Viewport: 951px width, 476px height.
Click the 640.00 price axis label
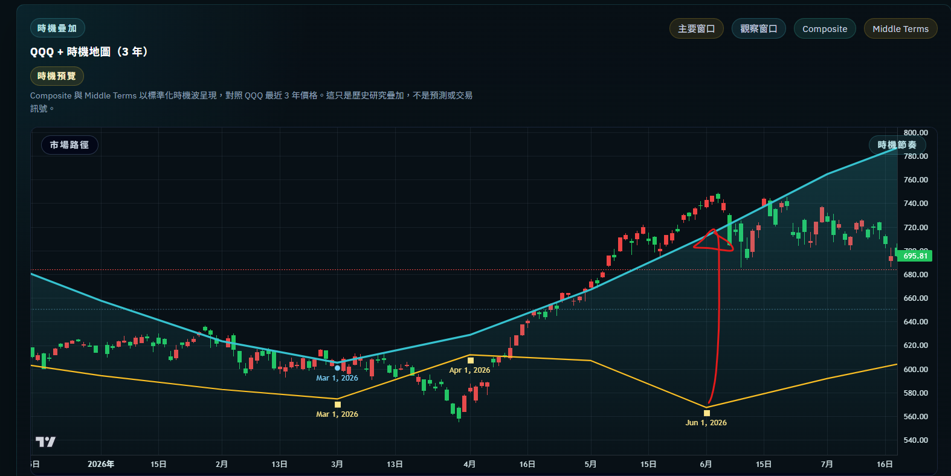point(916,322)
